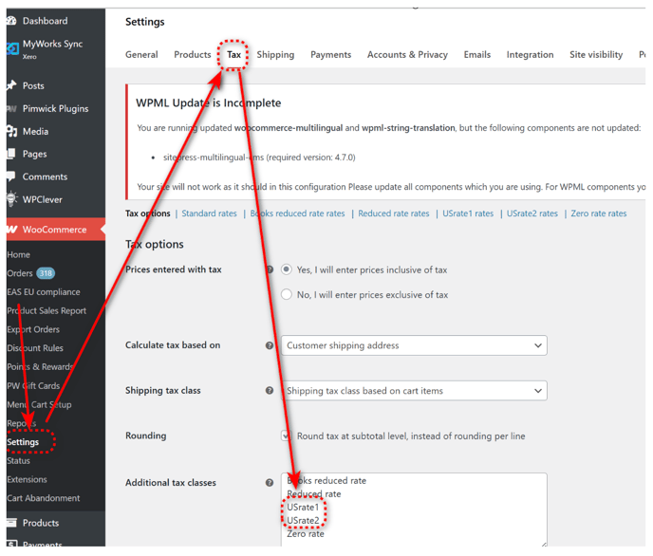This screenshot has width=653, height=556.
Task: Open the WooCommerce menu
Action: coord(54,230)
